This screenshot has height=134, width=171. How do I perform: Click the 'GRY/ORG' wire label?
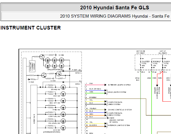[168, 79]
